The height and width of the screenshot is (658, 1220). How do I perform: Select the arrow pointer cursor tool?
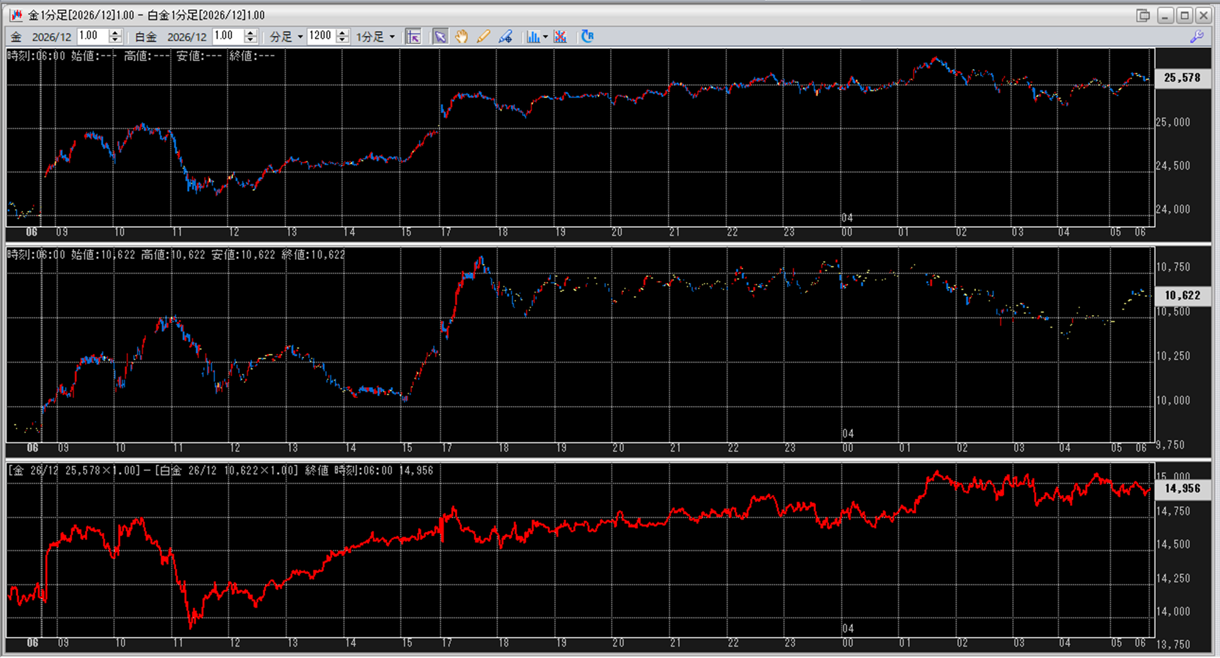coord(440,37)
